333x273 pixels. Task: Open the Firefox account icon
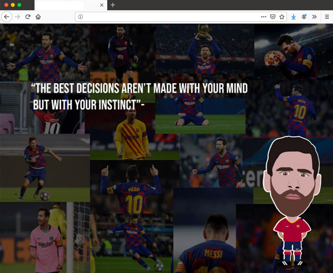pyautogui.click(x=304, y=17)
